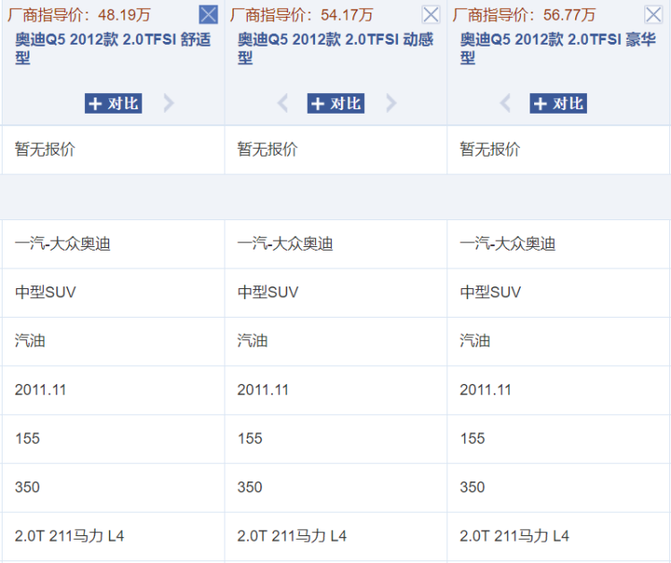Remove the 豪华型 column with its X icon
The width and height of the screenshot is (671, 563).
click(653, 15)
